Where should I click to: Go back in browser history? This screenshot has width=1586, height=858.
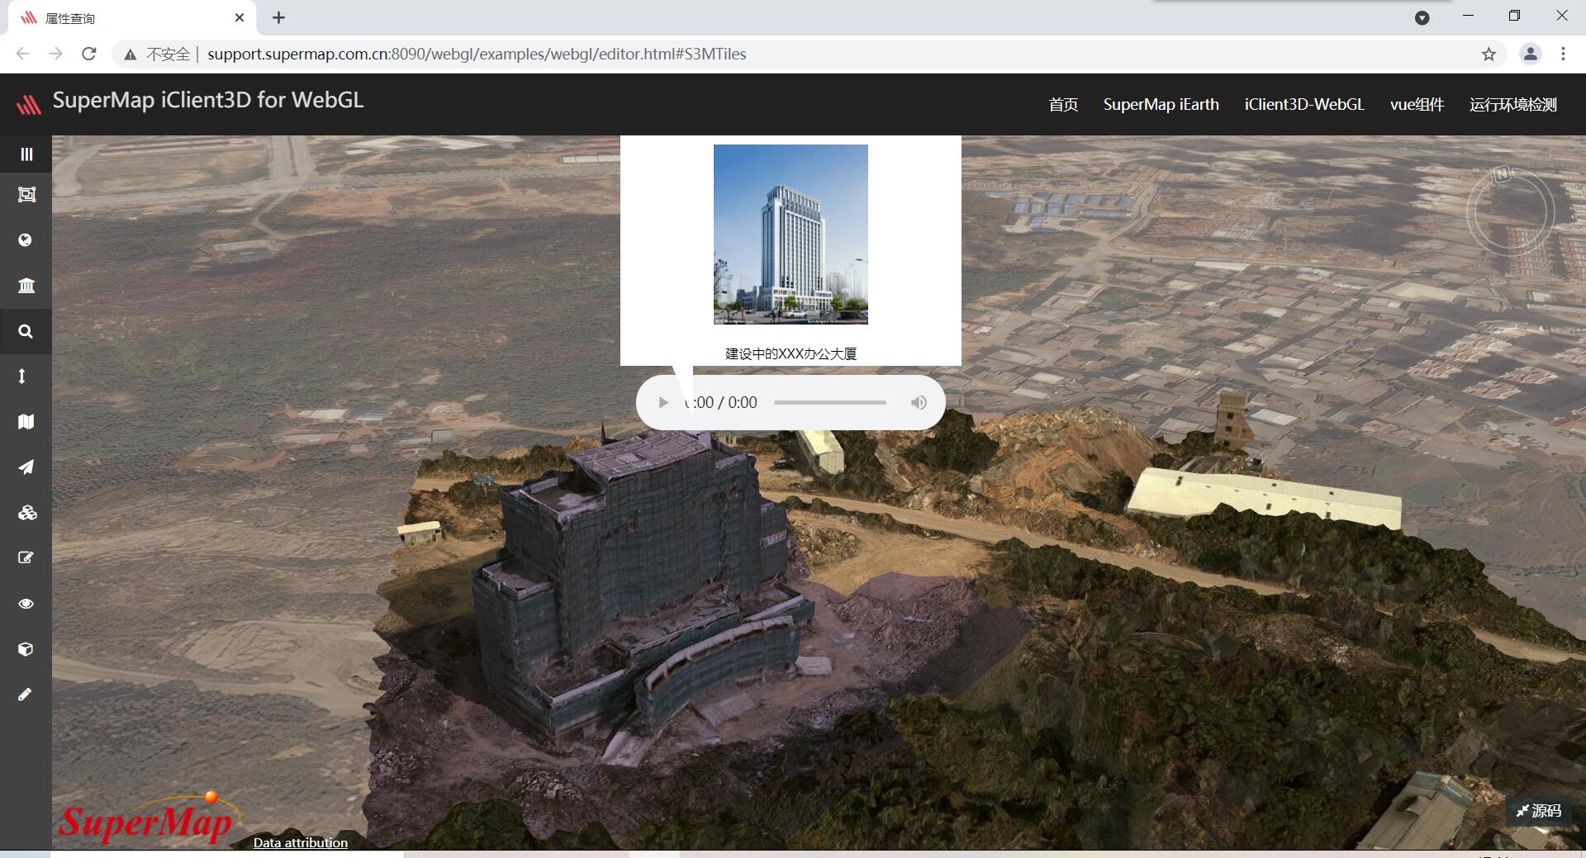coord(22,55)
